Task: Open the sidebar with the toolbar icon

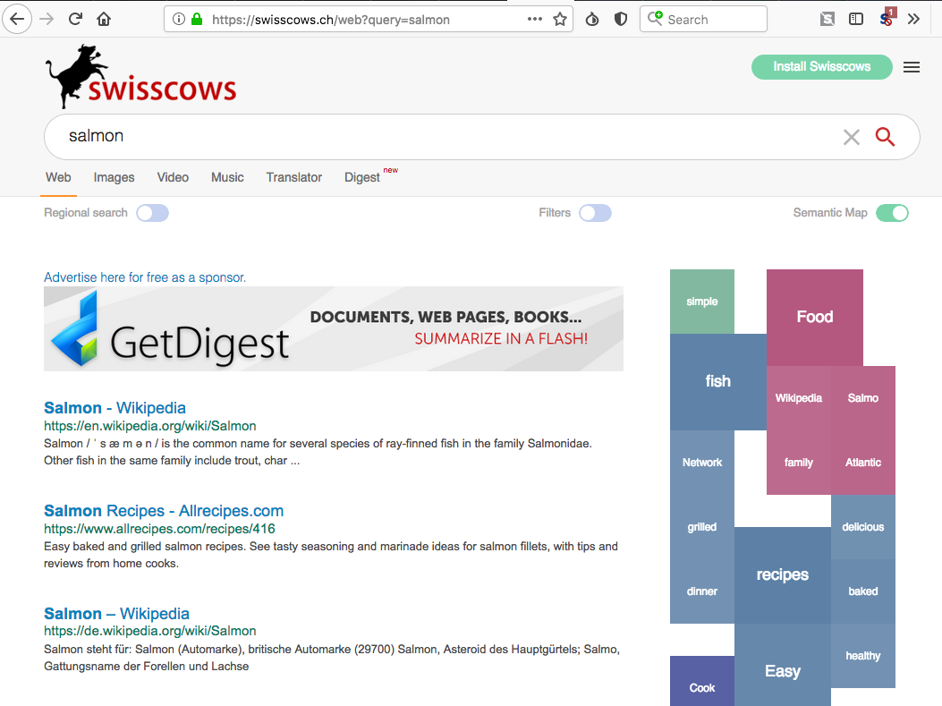Action: pyautogui.click(x=856, y=18)
